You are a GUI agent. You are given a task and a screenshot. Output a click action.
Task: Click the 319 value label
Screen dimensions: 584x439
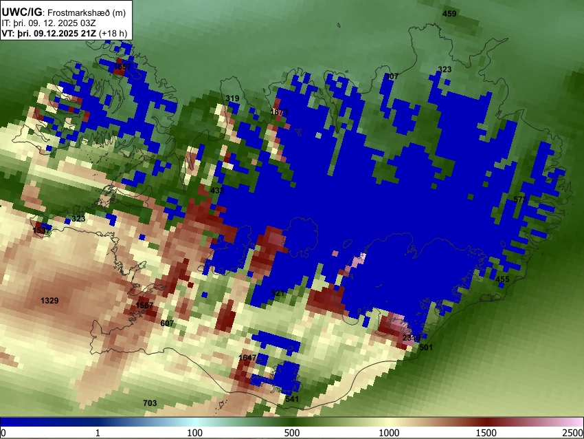coord(232,98)
